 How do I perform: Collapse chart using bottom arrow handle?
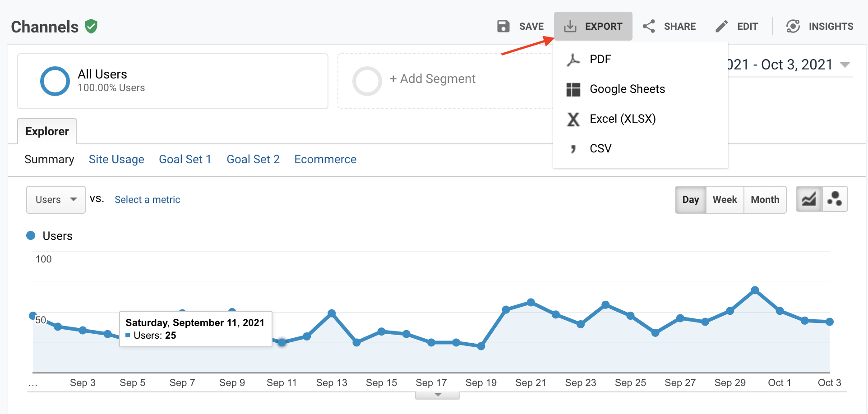tap(438, 395)
